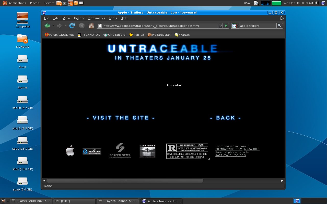Click the BACK link on the page
The height and width of the screenshot is (204, 327).
[225, 118]
